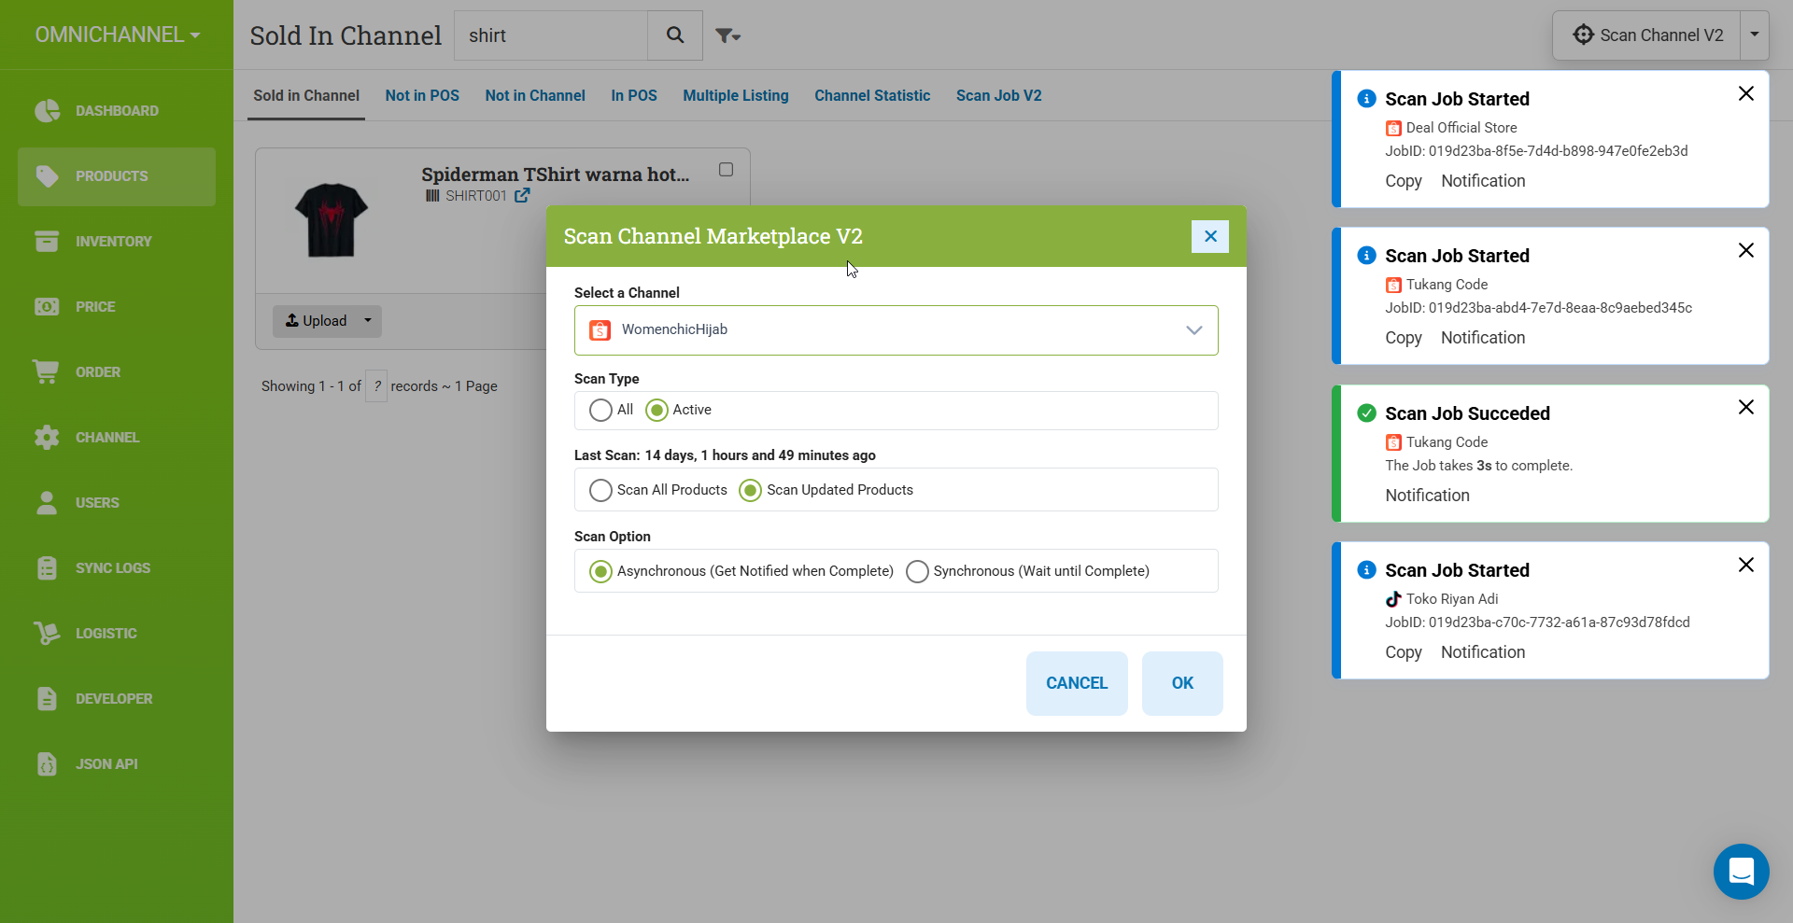Switch to the Sold in Channel tab
The width and height of the screenshot is (1793, 923).
pyautogui.click(x=306, y=95)
